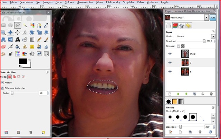Toggle the Alisado checkbox
The image size is (221, 139).
point(2,83)
